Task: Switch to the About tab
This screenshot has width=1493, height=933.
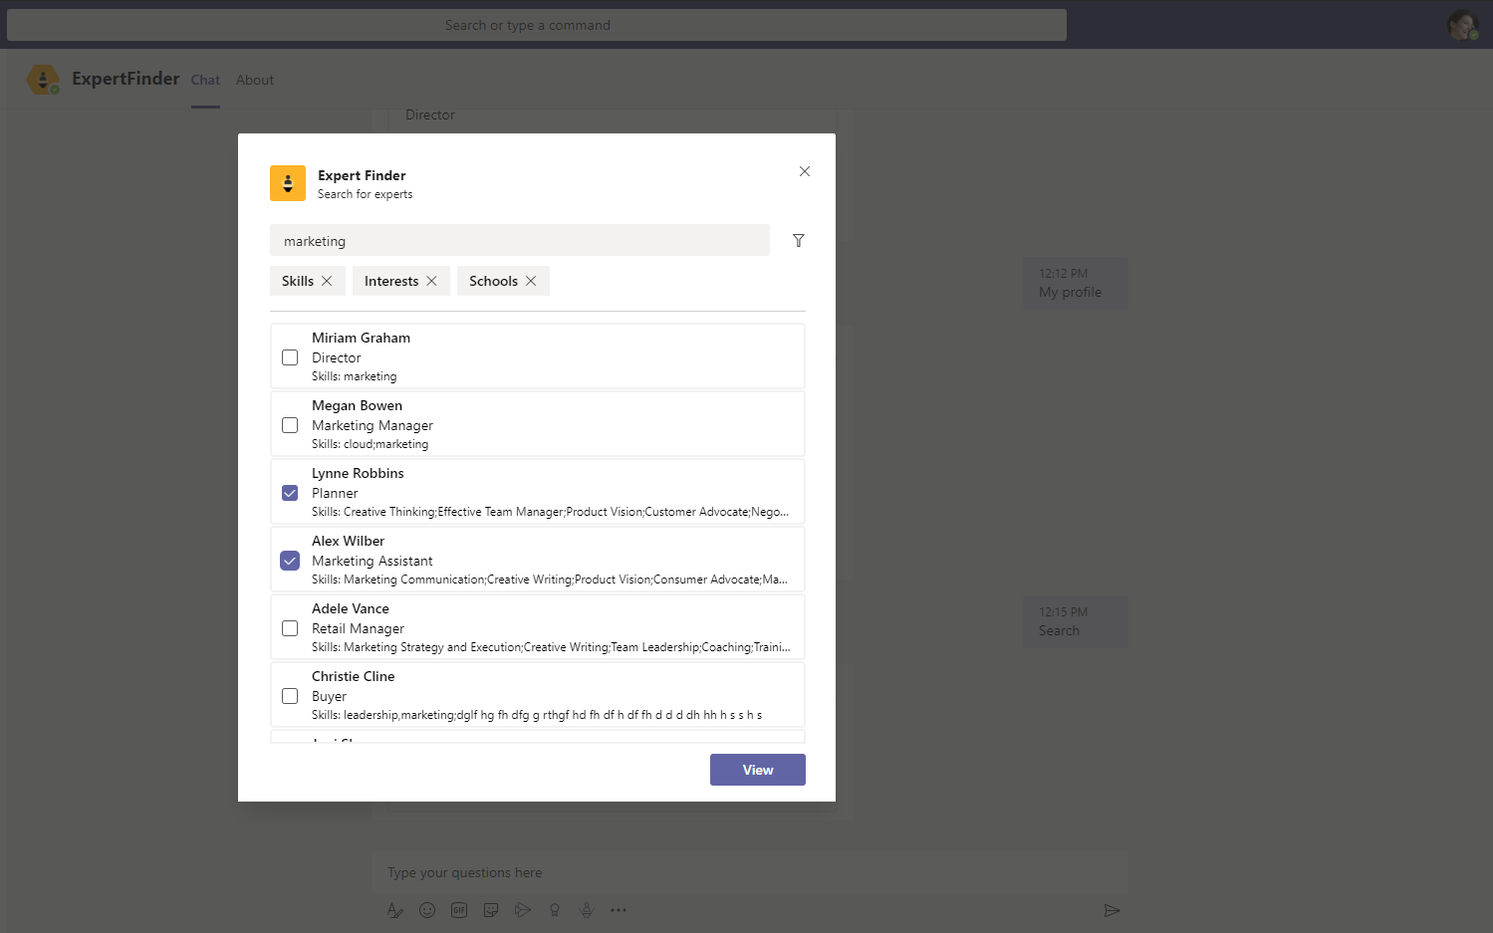Action: click(x=255, y=80)
